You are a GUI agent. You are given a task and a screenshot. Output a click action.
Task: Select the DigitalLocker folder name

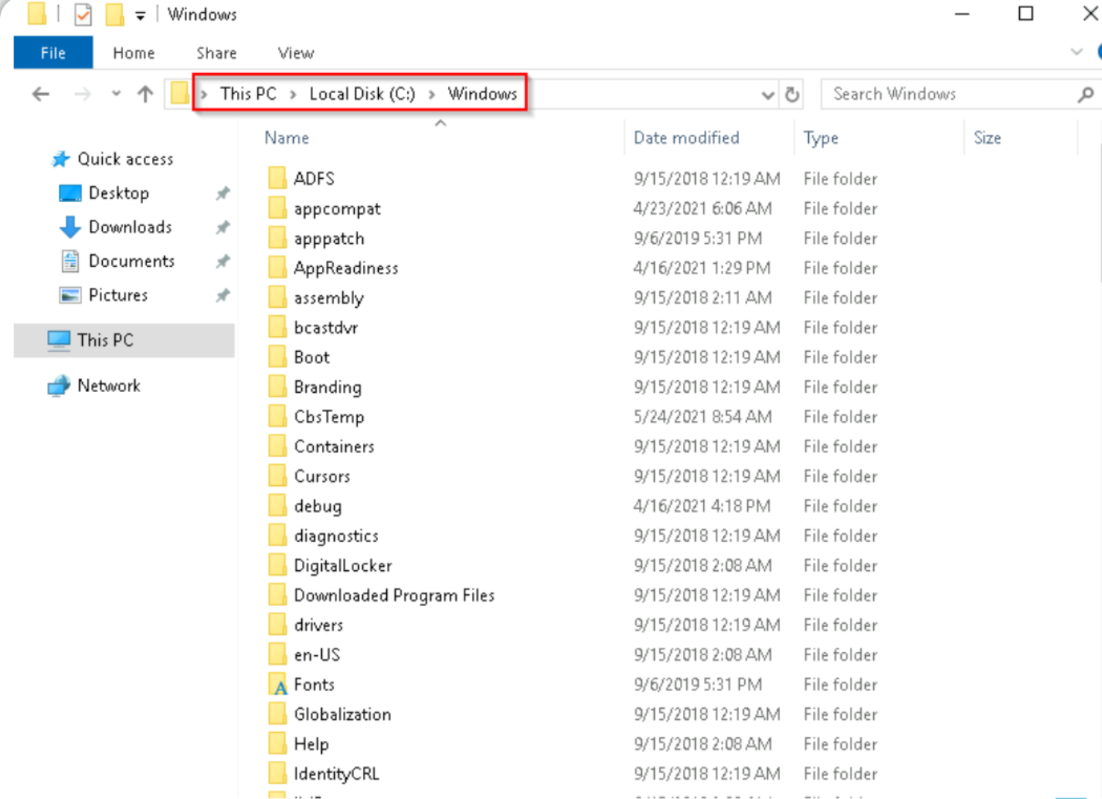click(343, 566)
